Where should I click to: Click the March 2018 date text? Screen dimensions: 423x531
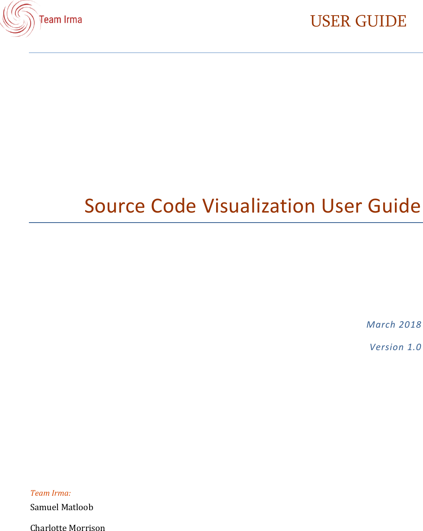[393, 324]
